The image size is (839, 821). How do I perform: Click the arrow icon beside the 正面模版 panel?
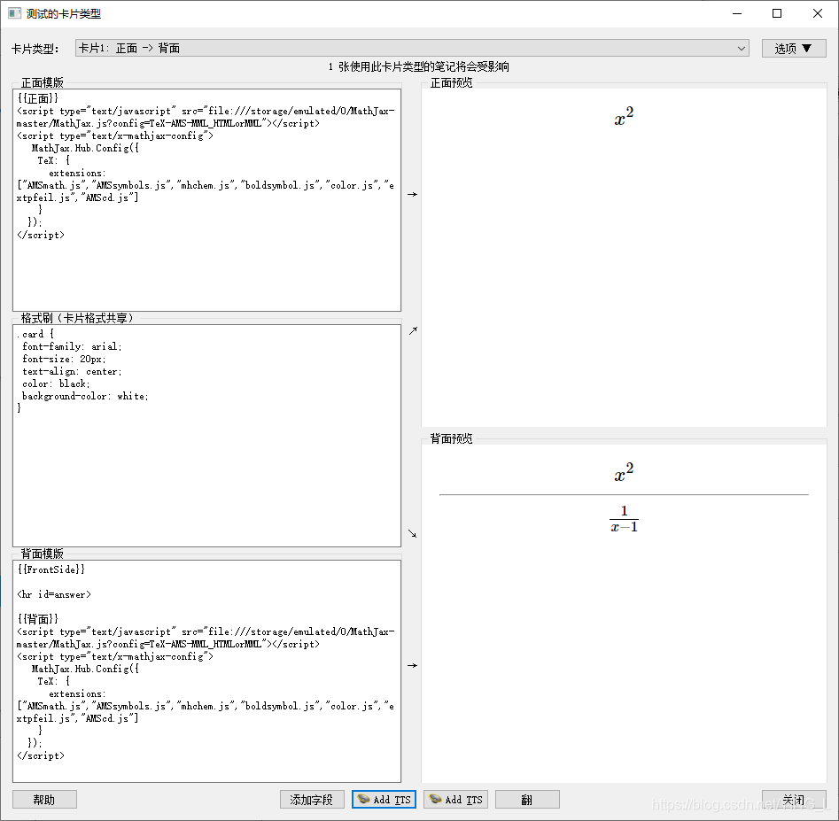pyautogui.click(x=411, y=194)
